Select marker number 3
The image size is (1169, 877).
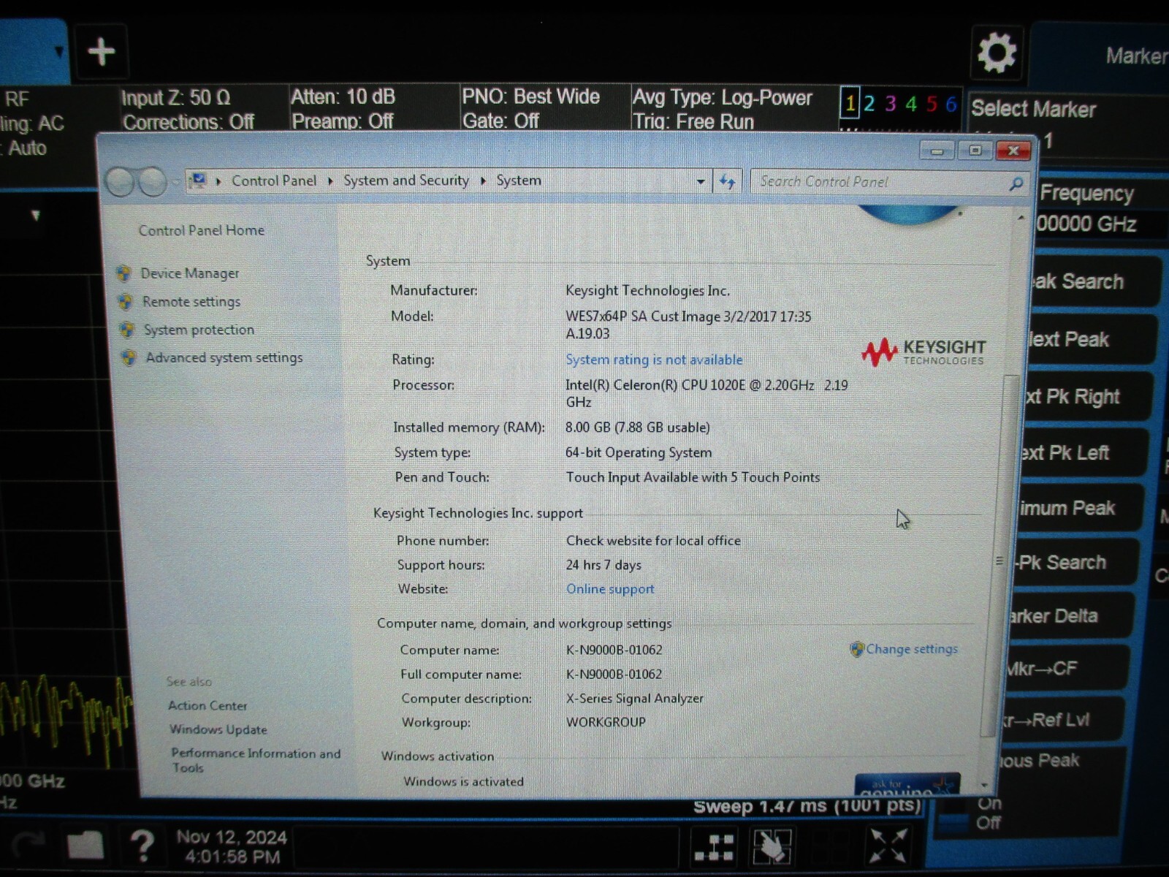[x=891, y=103]
